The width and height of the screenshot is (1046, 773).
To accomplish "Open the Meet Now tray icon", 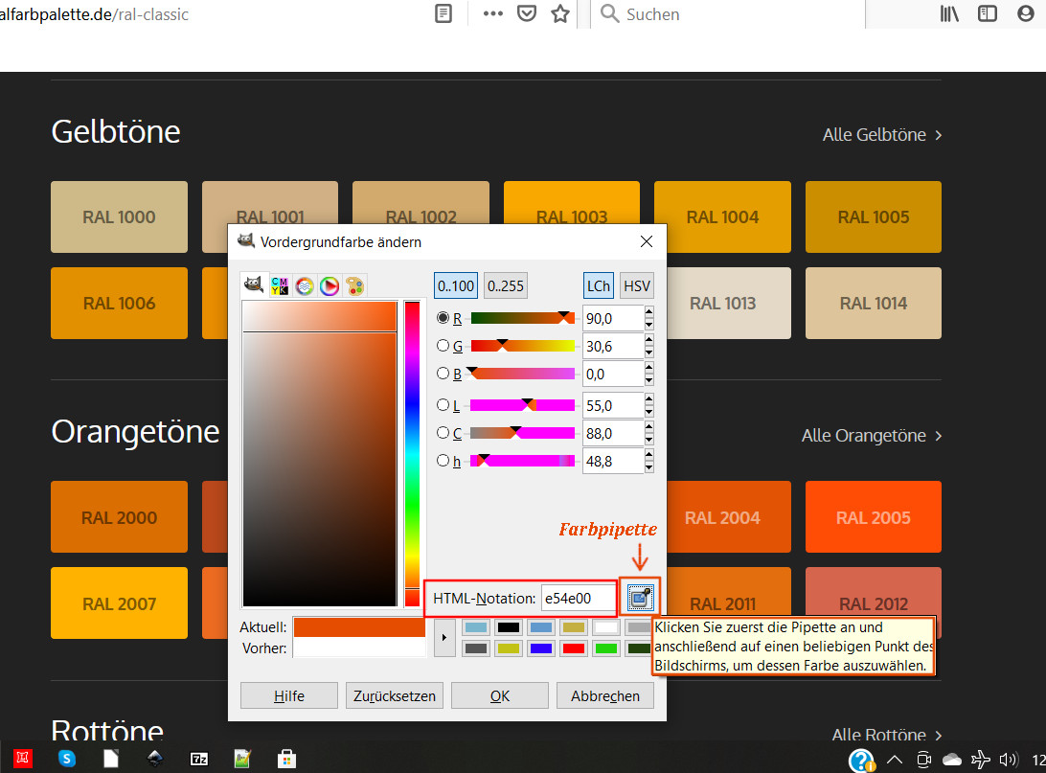I will (924, 759).
